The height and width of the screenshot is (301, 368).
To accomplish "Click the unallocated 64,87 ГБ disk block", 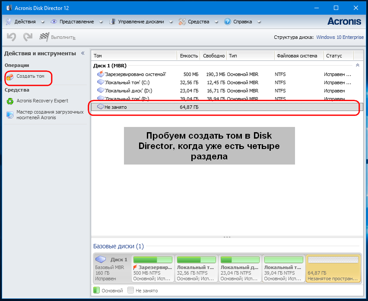I will click(333, 268).
